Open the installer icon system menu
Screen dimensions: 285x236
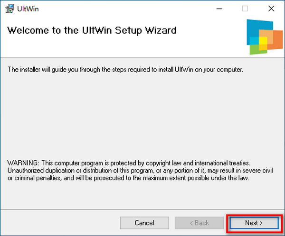click(x=9, y=9)
